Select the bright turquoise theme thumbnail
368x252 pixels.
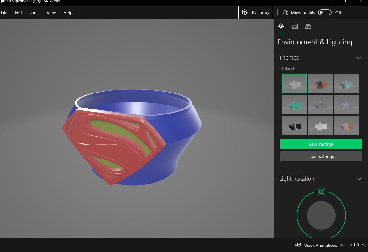(x=295, y=105)
